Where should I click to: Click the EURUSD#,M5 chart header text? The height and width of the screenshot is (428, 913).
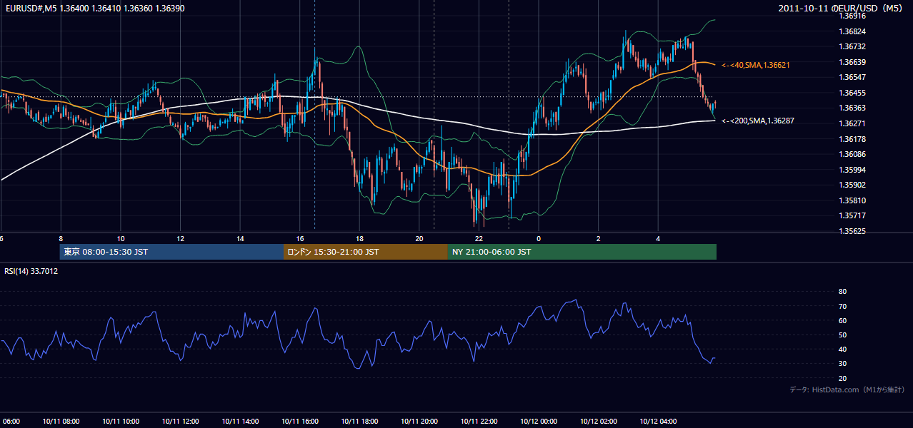coord(94,7)
